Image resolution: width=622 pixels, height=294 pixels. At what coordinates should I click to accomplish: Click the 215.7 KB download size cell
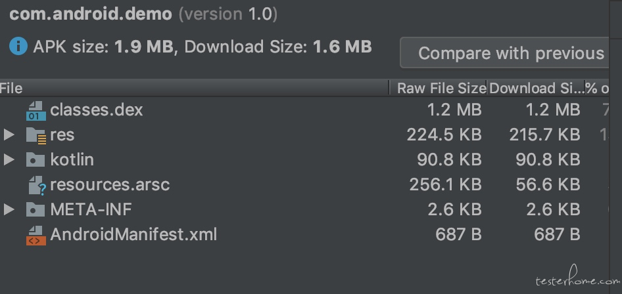click(x=544, y=135)
